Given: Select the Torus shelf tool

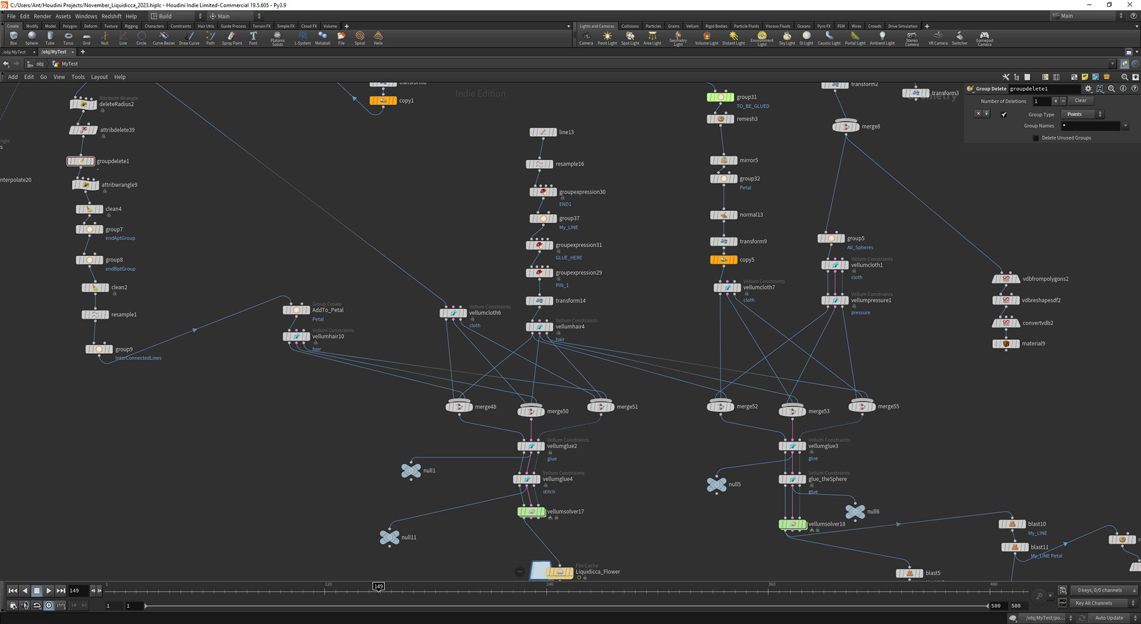Looking at the screenshot, I should (x=68, y=38).
